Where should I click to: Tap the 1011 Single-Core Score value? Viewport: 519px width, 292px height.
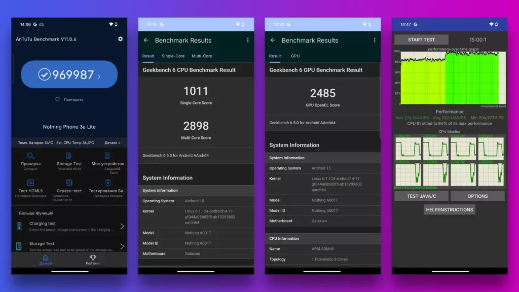point(196,91)
